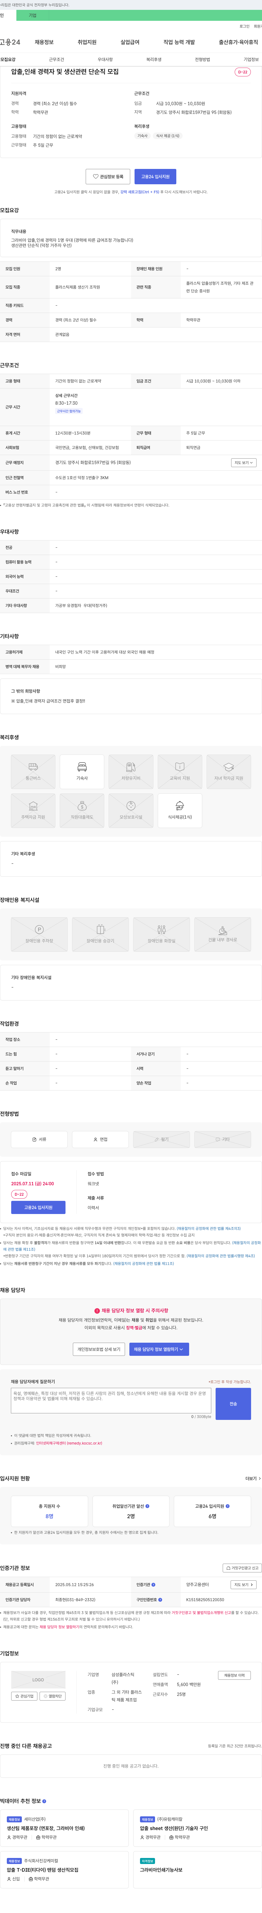
Task: Click the 거짓구인광고 신고 button
Action: 242,1568
